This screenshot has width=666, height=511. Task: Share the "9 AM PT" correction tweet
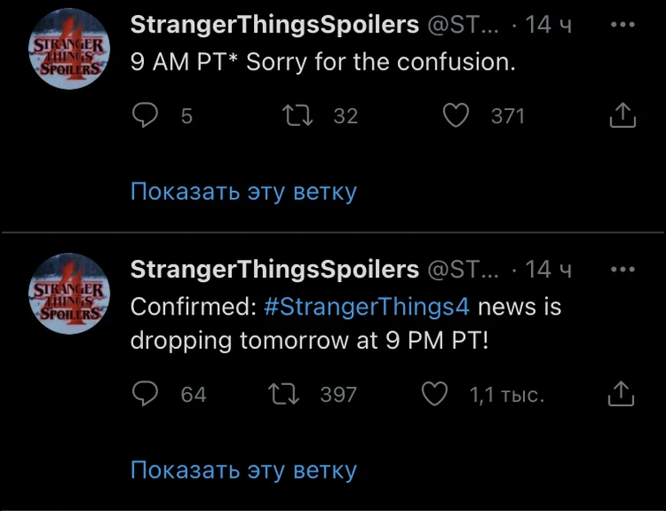pyautogui.click(x=623, y=115)
